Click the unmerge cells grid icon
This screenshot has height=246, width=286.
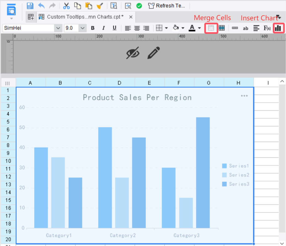point(222,28)
